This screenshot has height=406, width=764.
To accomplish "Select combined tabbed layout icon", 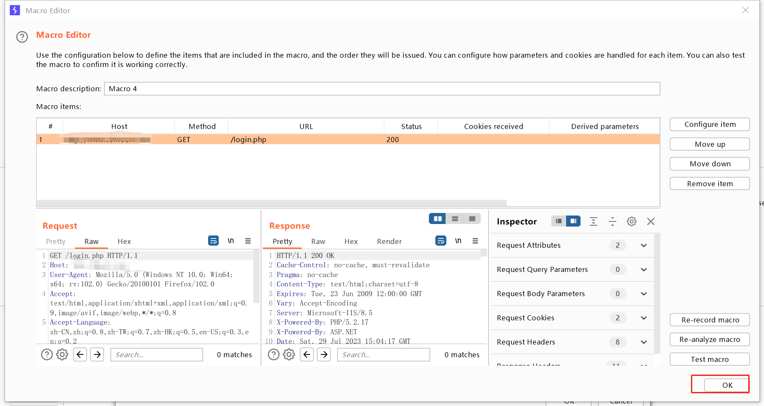I will pyautogui.click(x=472, y=218).
